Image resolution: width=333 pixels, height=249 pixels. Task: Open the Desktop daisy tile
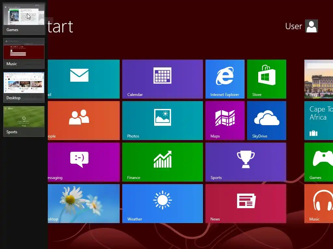(x=84, y=204)
